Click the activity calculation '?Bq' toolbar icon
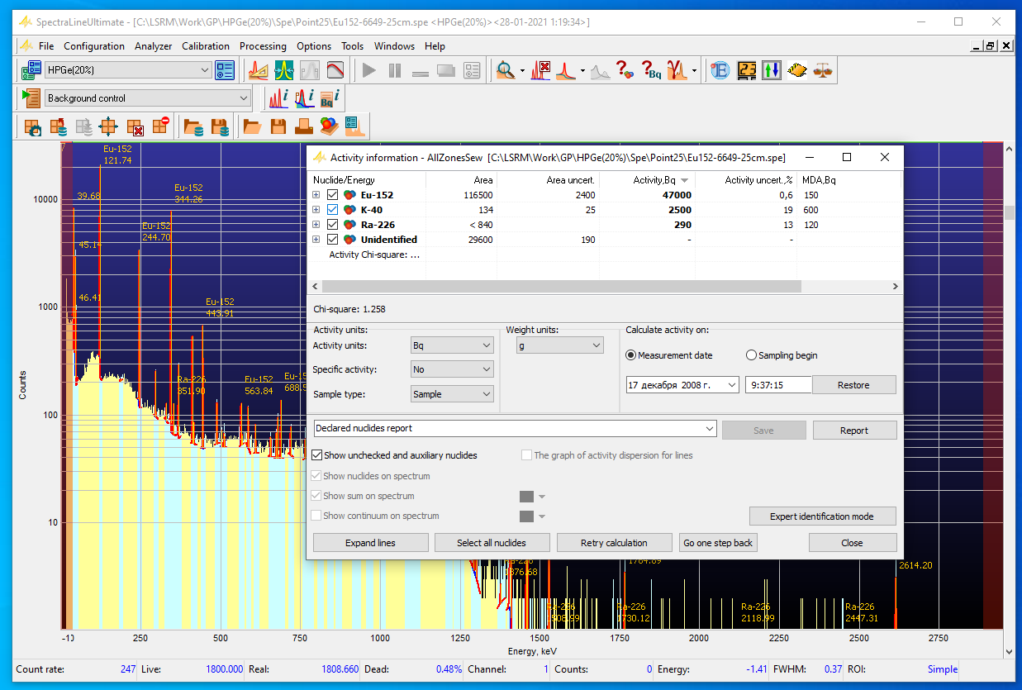The image size is (1022, 690). [x=652, y=71]
